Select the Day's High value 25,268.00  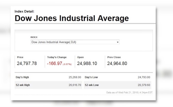(x=75, y=77)
